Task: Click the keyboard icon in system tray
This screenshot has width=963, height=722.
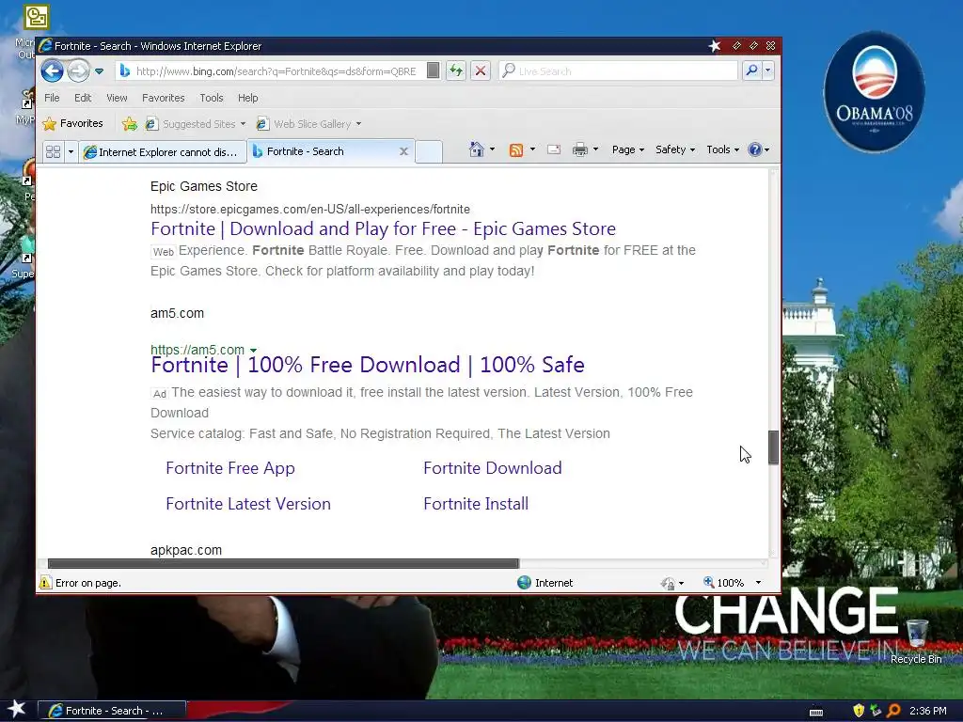Action: [x=816, y=713]
